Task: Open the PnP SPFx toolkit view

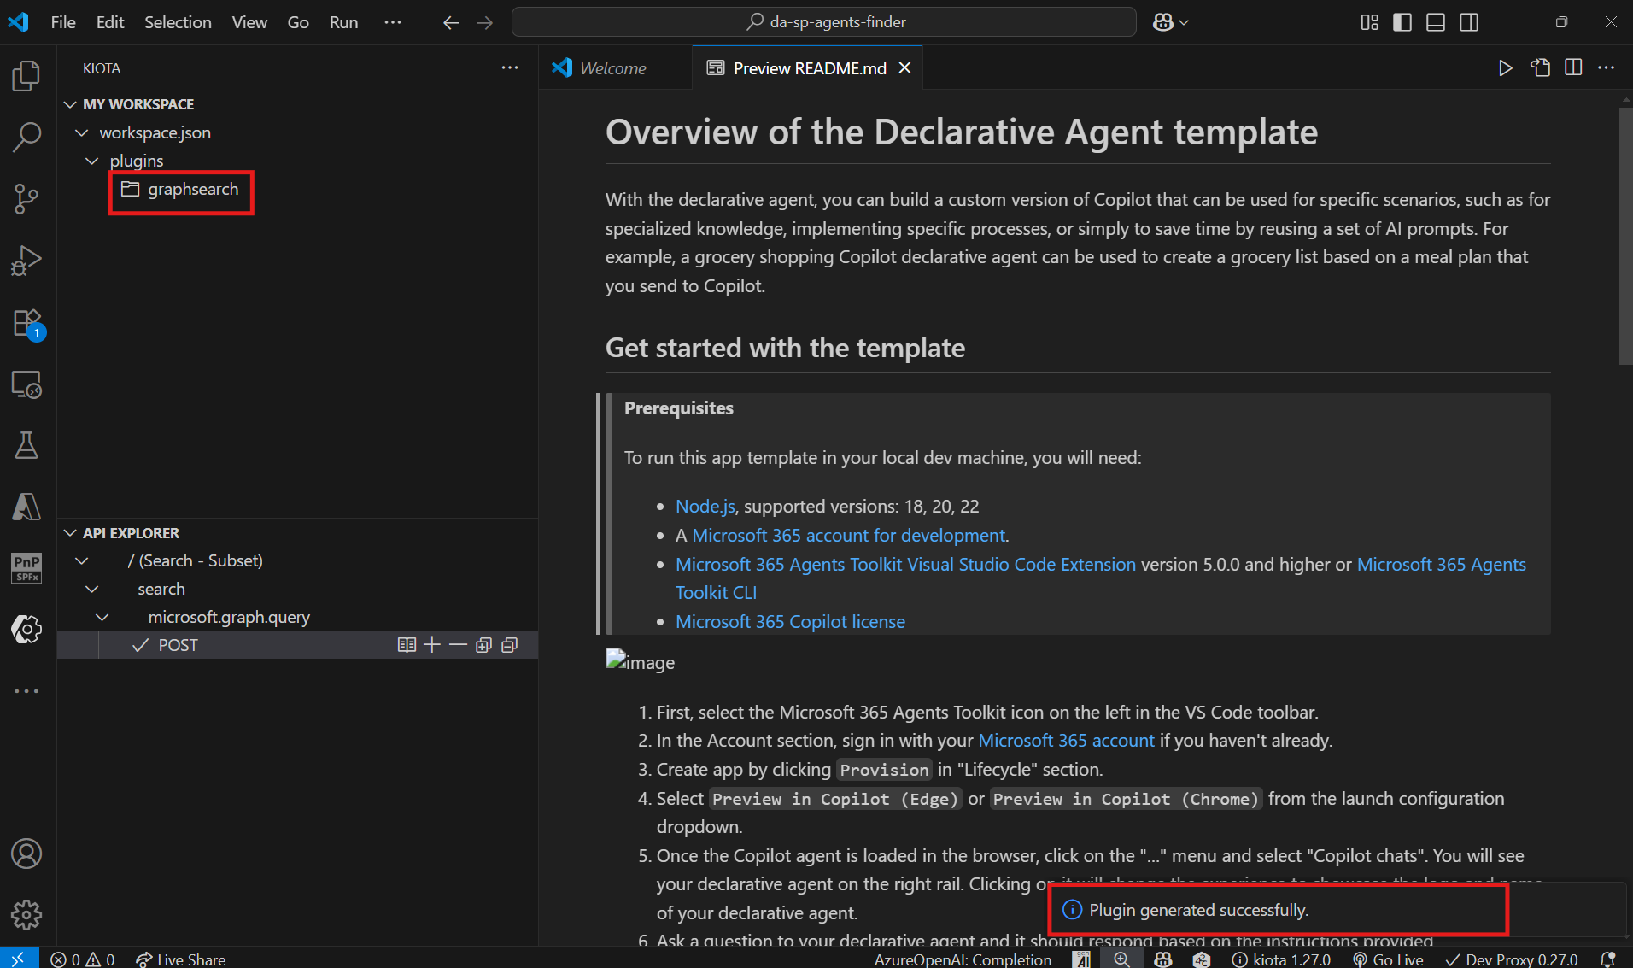Action: click(x=26, y=567)
